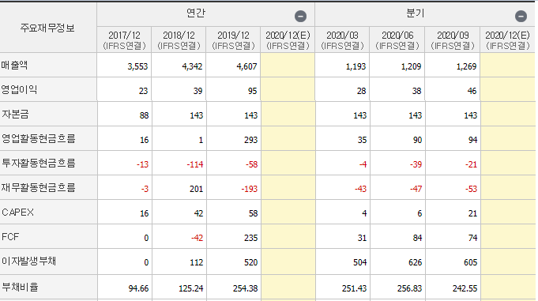
Task: Click the 매출액 row label
Action: tap(14, 65)
